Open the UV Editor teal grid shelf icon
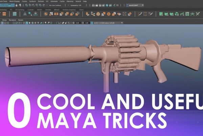 click(15, 14)
